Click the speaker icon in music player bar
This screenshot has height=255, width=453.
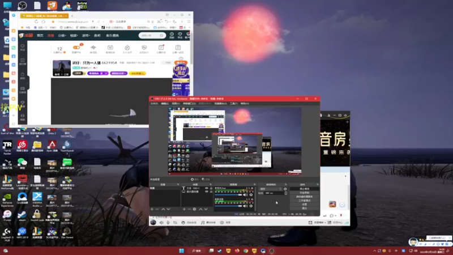tap(161, 223)
